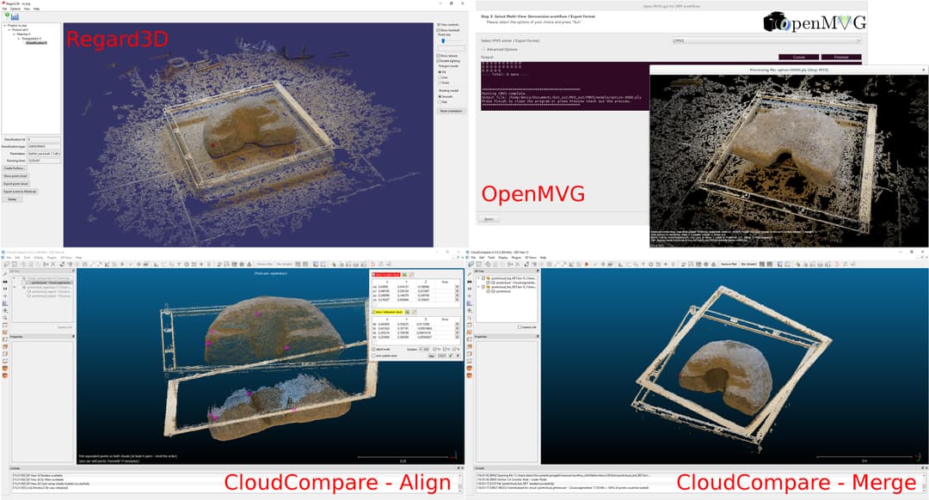Click the Point size slider in Regard3D

(444, 40)
